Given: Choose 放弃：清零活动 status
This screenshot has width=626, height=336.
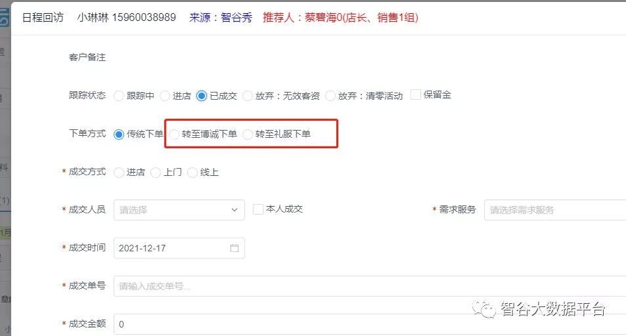Looking at the screenshot, I should pos(330,96).
